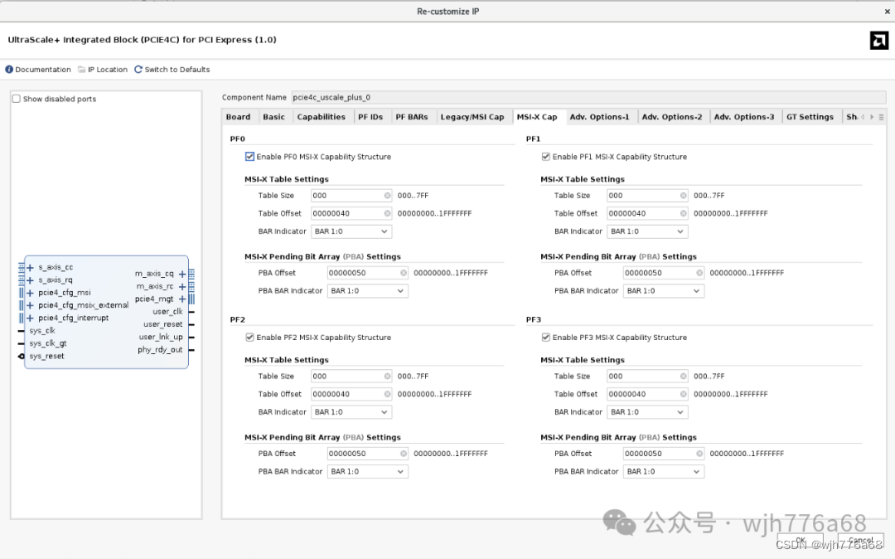The width and height of the screenshot is (895, 559).
Task: Expand the s_axis_rq port plus icon
Action: pyautogui.click(x=31, y=280)
